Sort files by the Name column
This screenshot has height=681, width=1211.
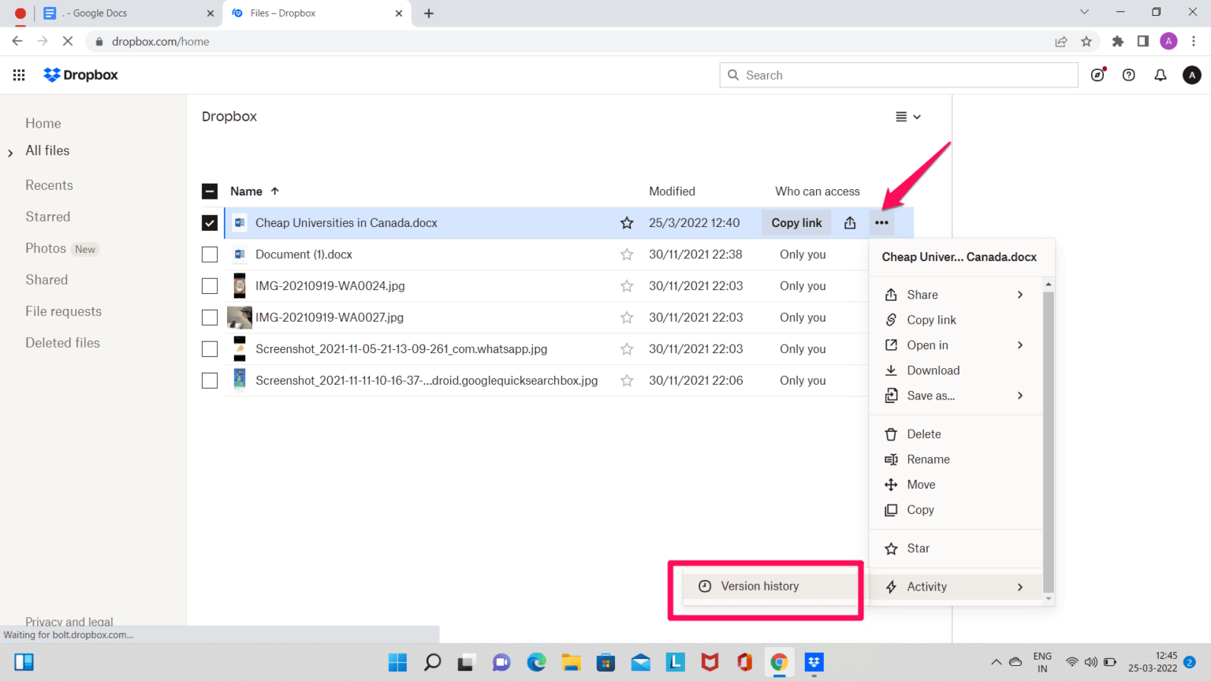pos(255,192)
